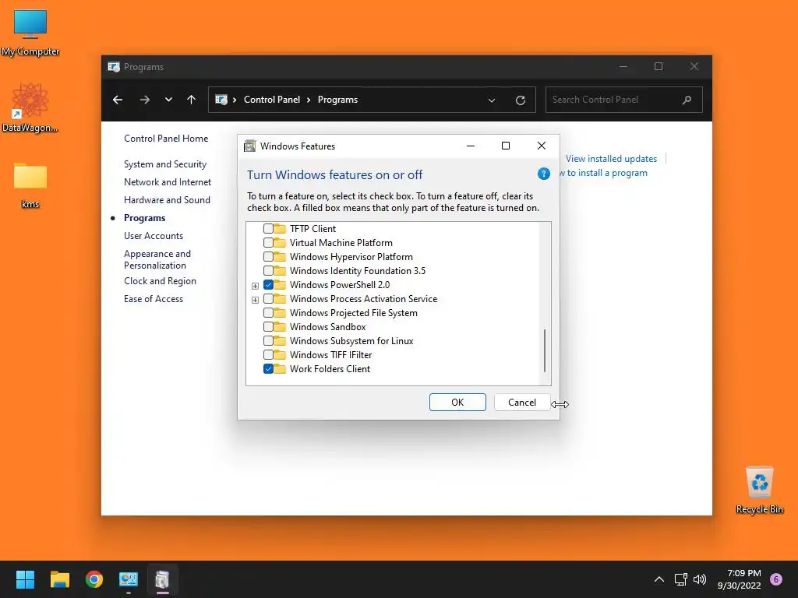Launch Google Chrome from taskbar
This screenshot has height=598, width=798.
94,579
